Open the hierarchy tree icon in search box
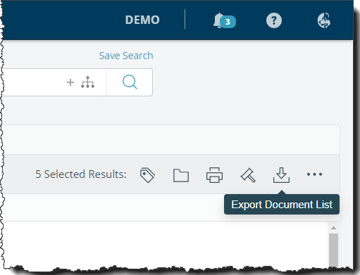Screen dimensions: 360x275 coord(87,82)
